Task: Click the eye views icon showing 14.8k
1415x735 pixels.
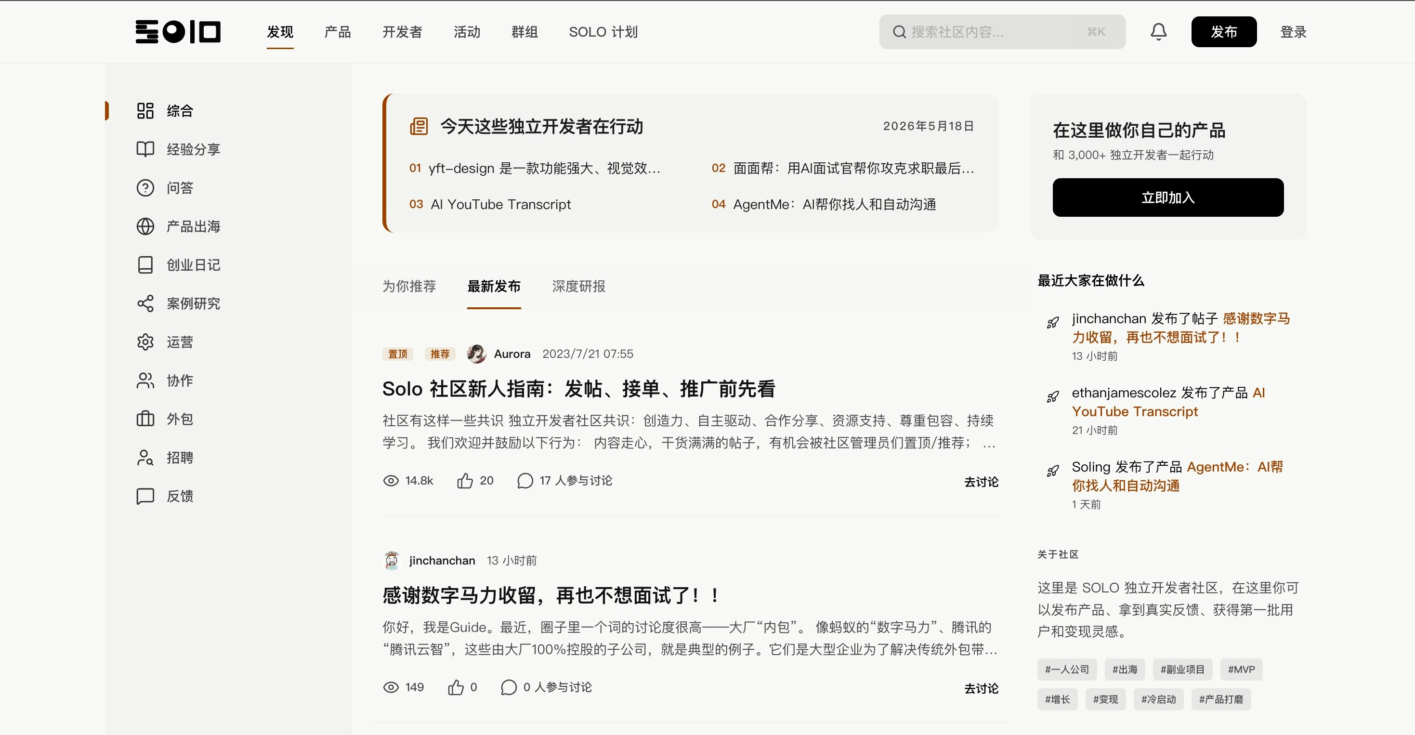Action: pos(391,481)
